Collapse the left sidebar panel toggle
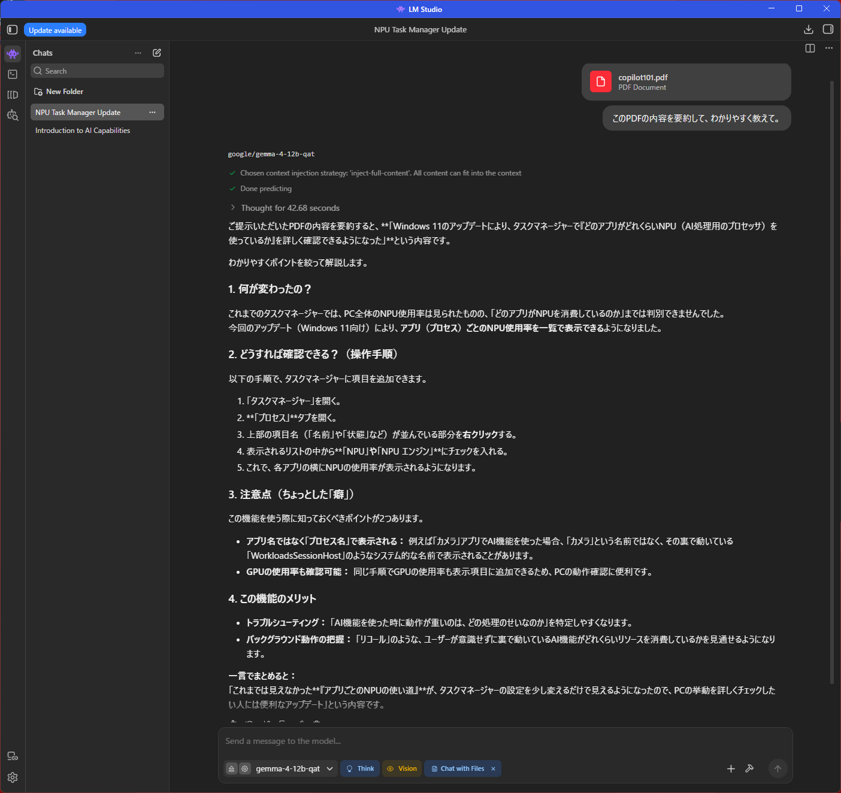841x793 pixels. tap(12, 29)
